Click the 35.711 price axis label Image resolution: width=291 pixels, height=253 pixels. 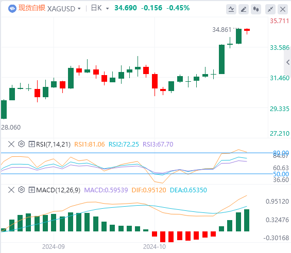pyautogui.click(x=280, y=21)
